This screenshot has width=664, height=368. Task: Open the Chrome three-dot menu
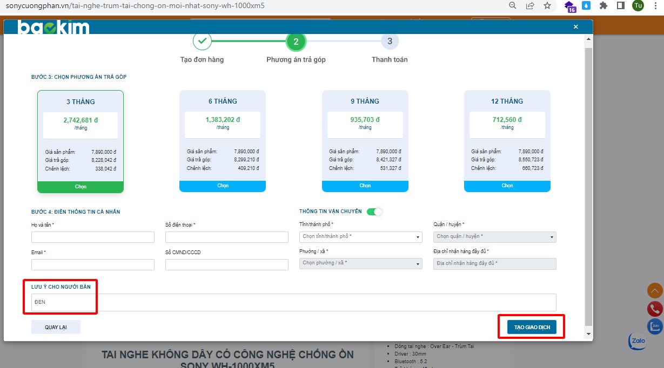(x=655, y=6)
